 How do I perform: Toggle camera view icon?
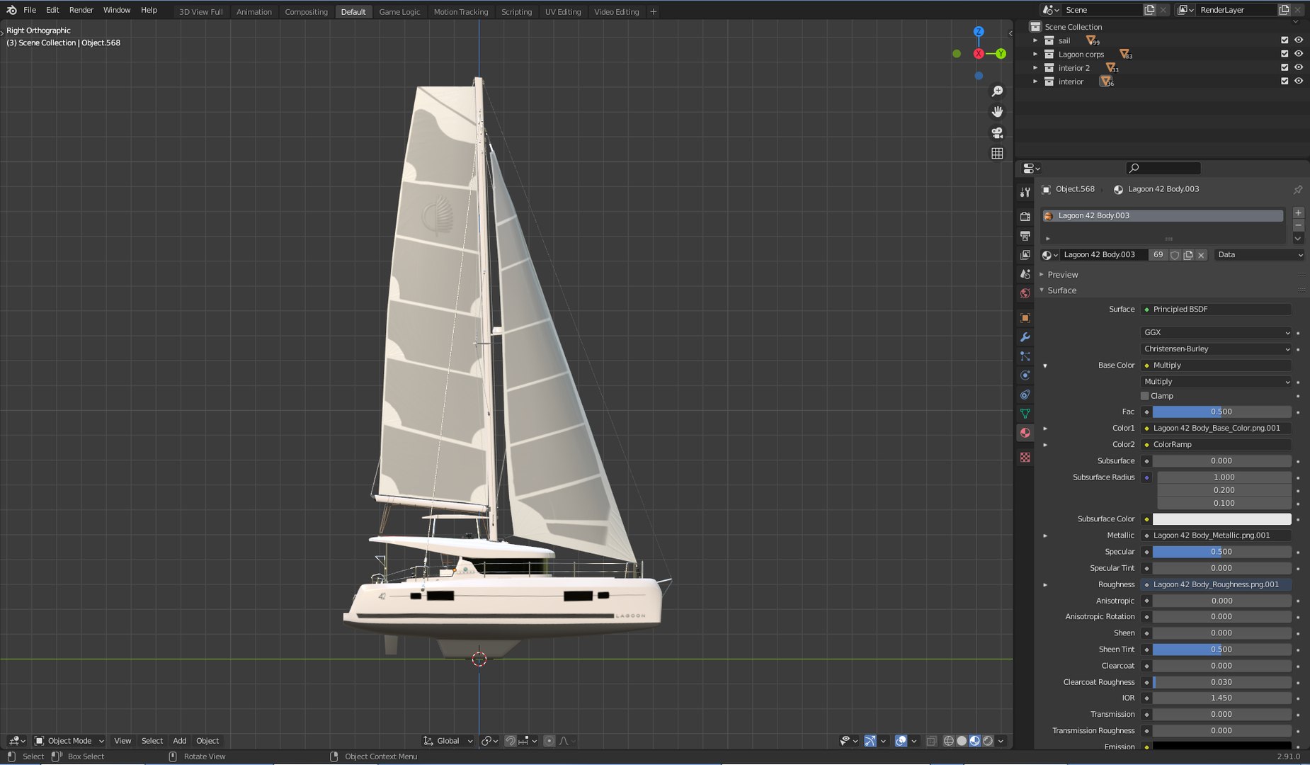997,132
